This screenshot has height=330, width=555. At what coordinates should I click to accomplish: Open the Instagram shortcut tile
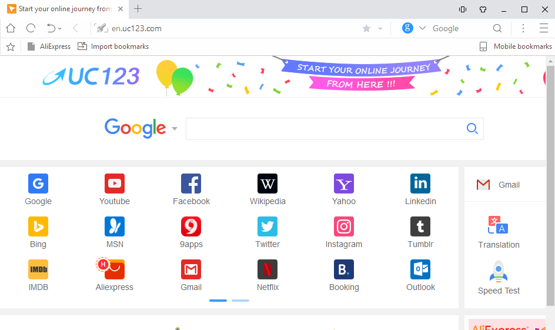344,232
